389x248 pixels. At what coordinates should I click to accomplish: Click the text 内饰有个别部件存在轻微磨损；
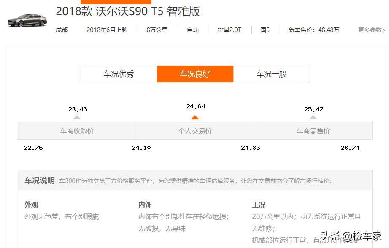coord(184,217)
